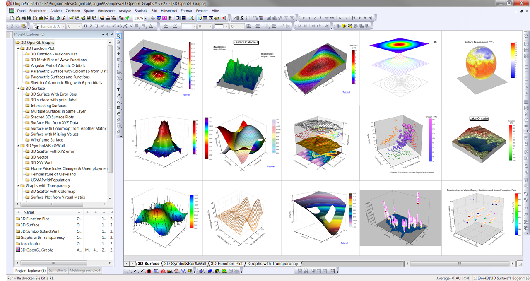Click the Save Project disk icon

(89, 18)
